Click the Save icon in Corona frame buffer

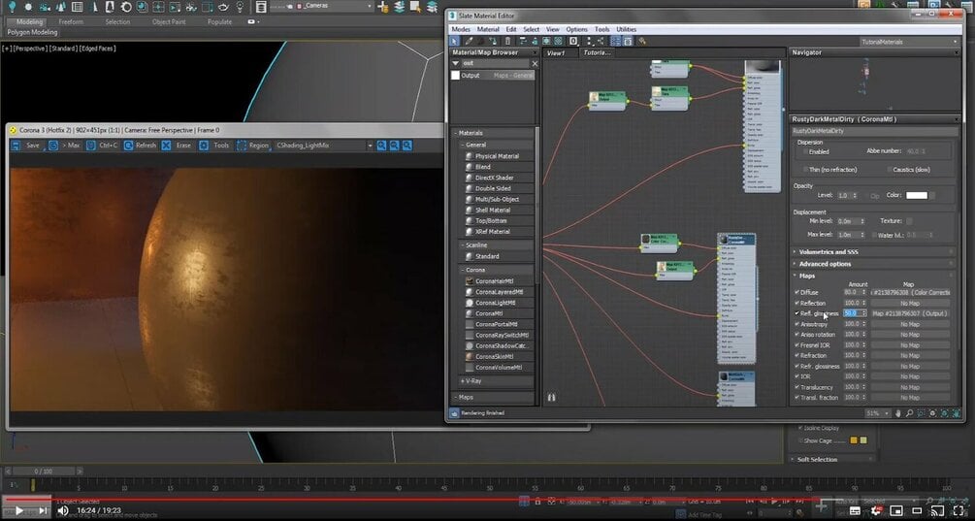[x=16, y=146]
